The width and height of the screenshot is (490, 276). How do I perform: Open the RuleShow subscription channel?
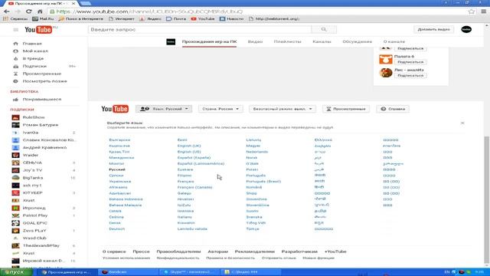pos(34,117)
